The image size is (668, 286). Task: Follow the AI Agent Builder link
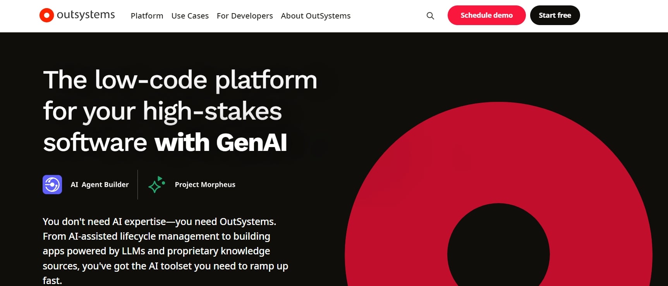point(100,184)
